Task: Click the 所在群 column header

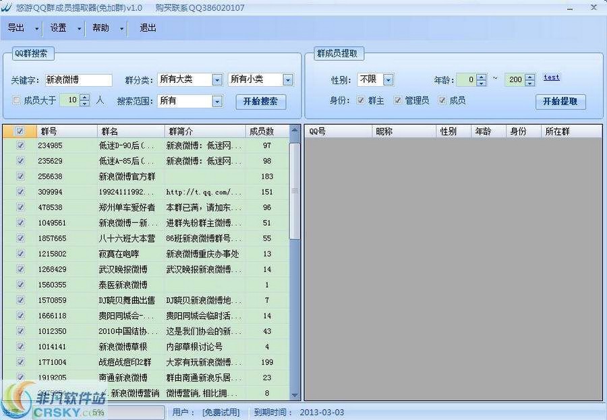Action: coord(571,131)
